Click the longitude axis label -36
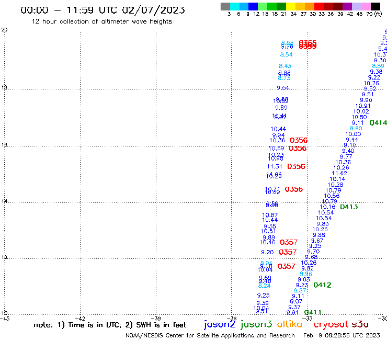The image size is (387, 340). point(232,319)
